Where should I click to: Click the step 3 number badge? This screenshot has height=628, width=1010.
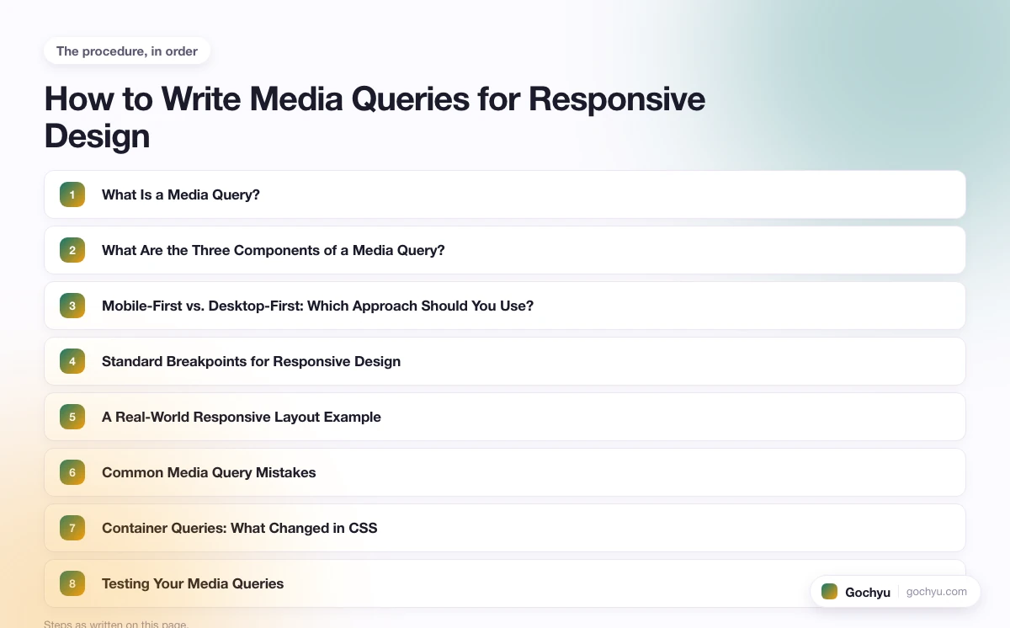[72, 306]
